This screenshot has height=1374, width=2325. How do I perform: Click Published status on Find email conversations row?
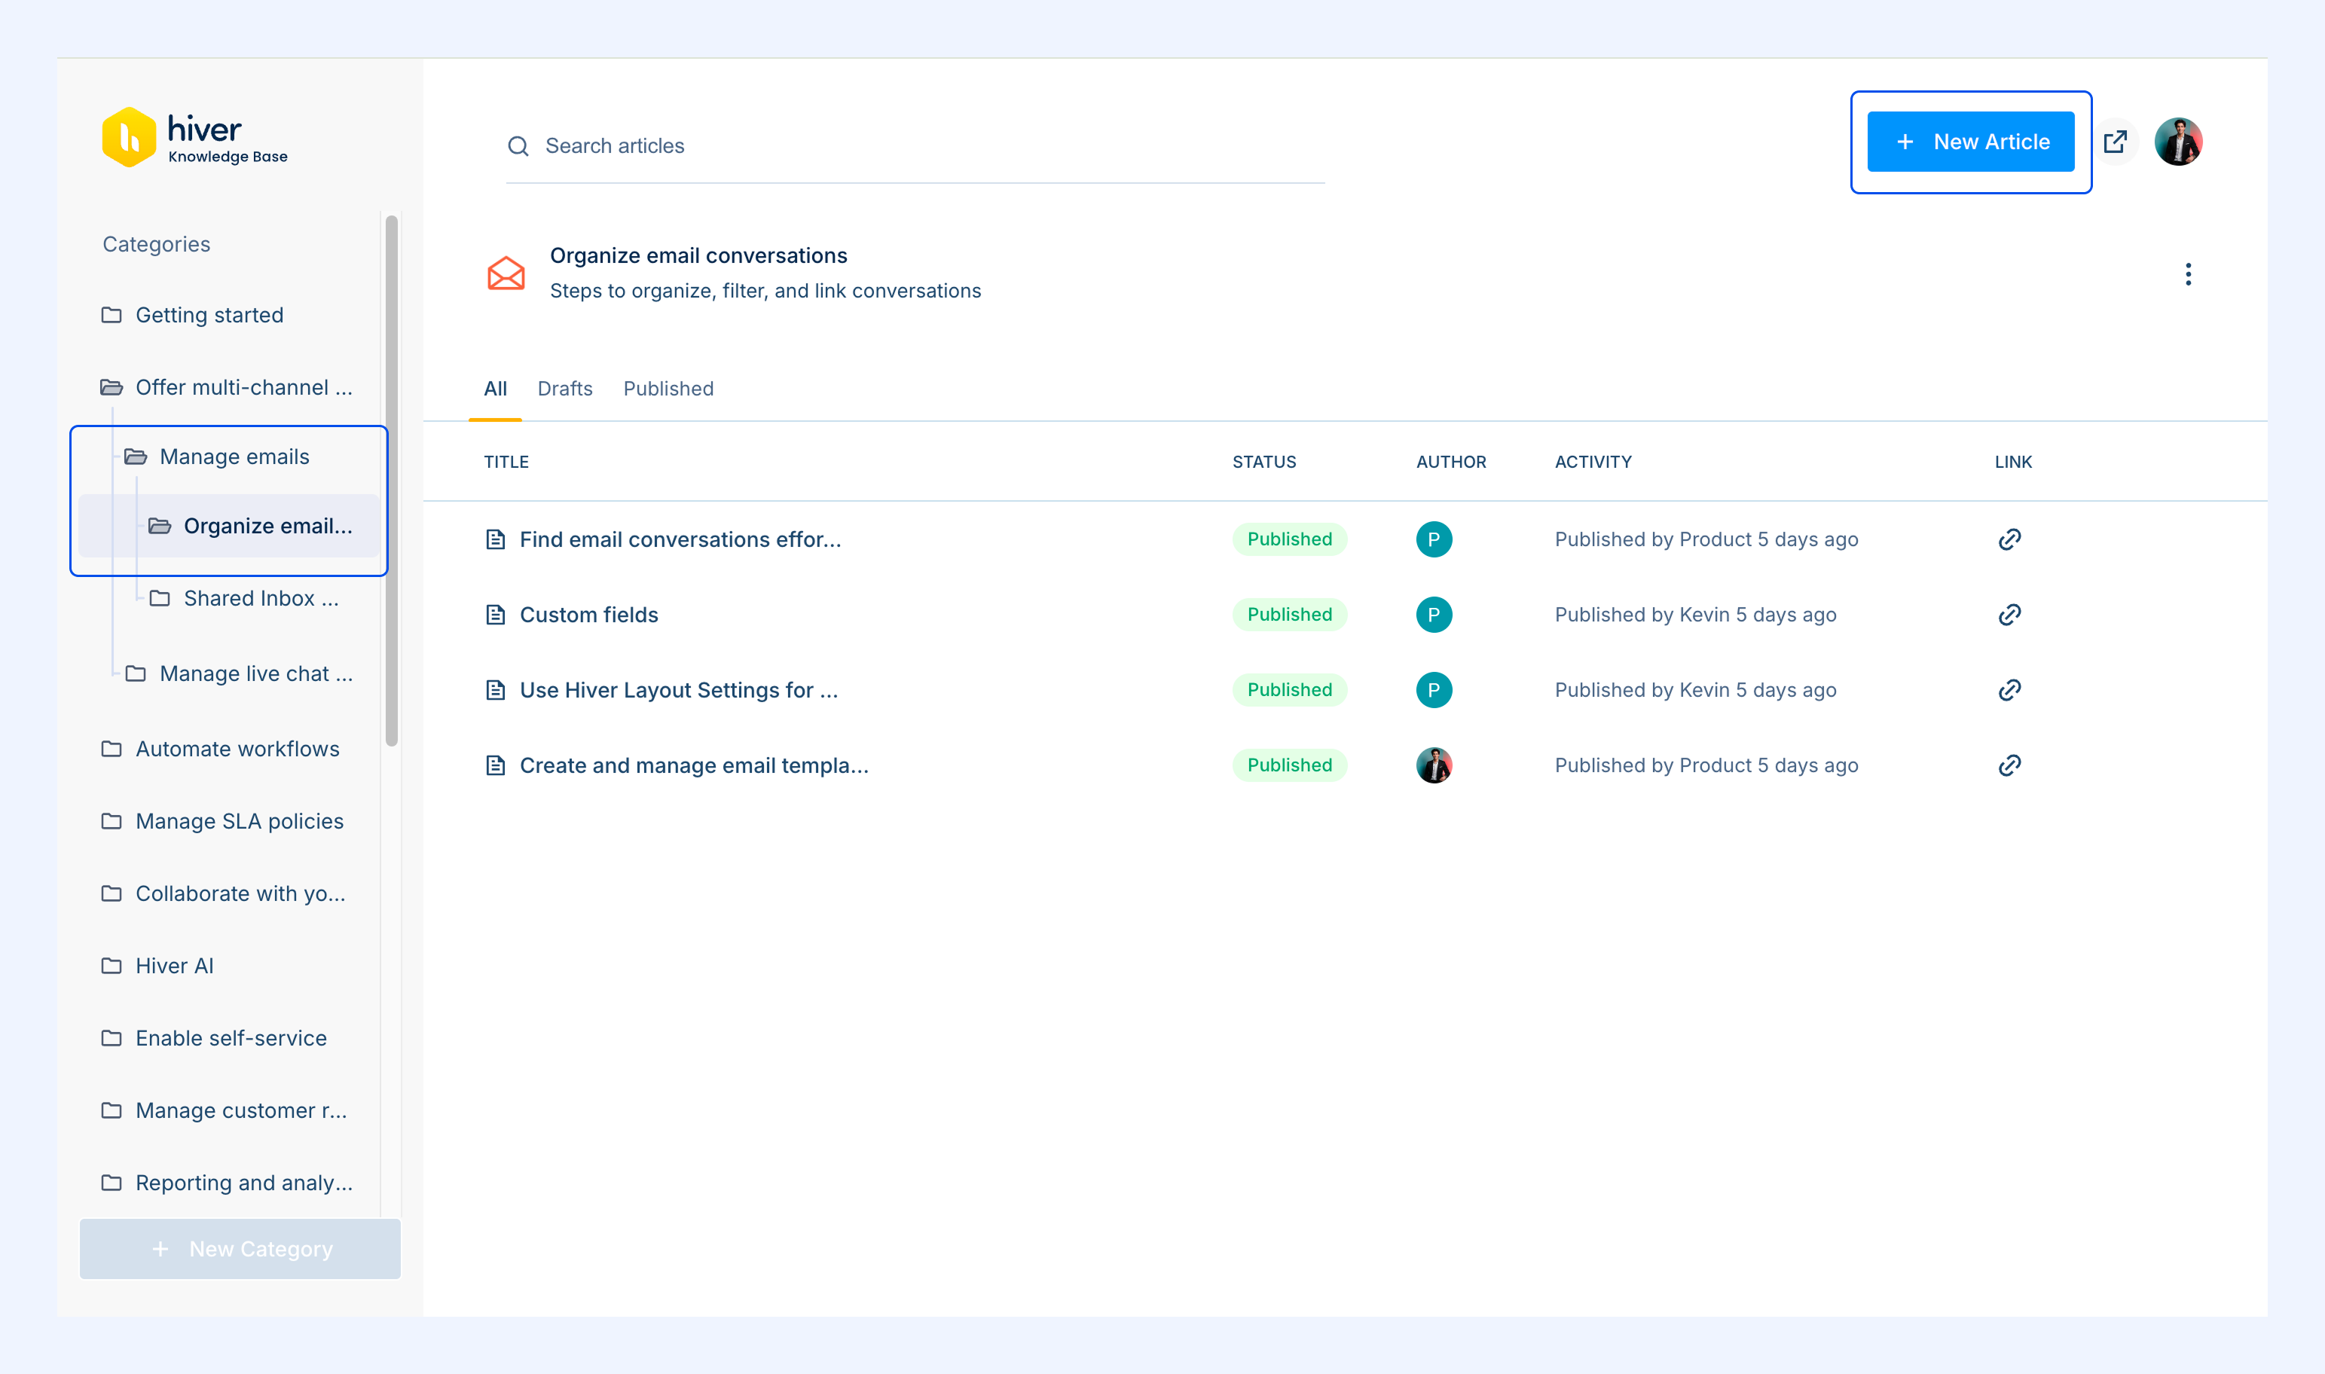tap(1290, 540)
